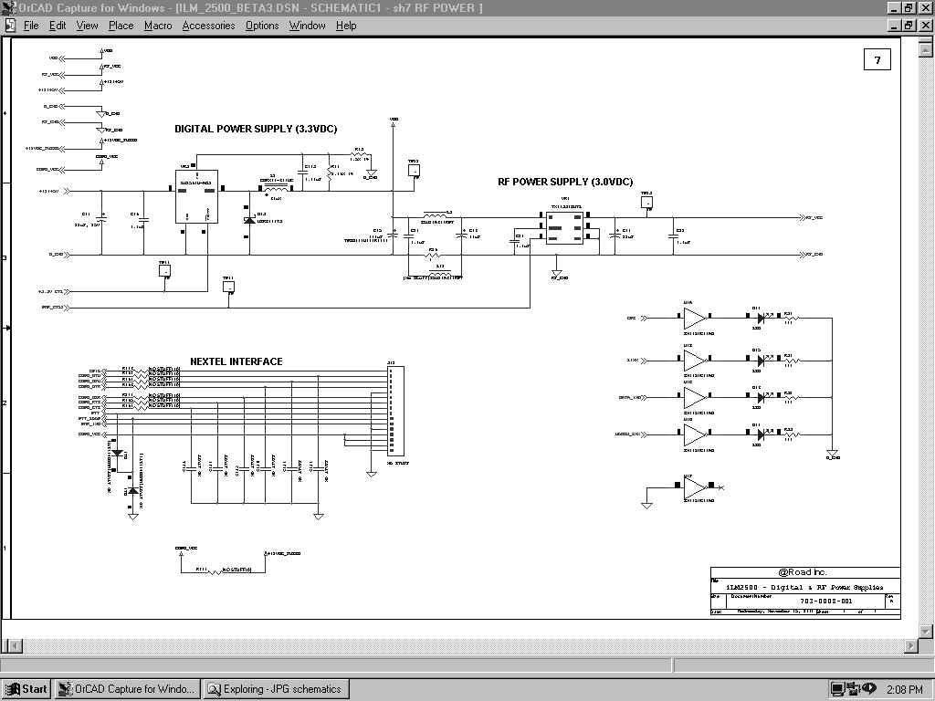Click the schematic document icon beside File
935x701 pixels.
click(10, 26)
